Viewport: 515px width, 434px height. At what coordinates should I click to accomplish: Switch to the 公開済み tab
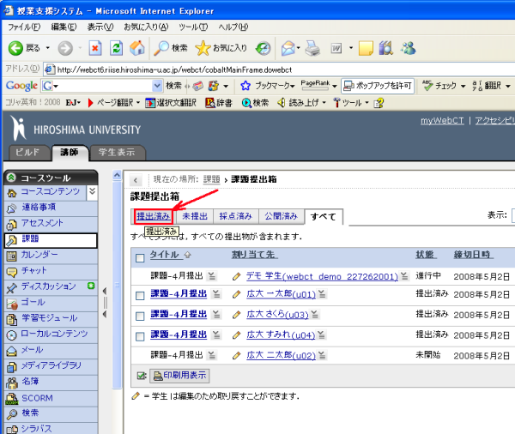point(282,216)
